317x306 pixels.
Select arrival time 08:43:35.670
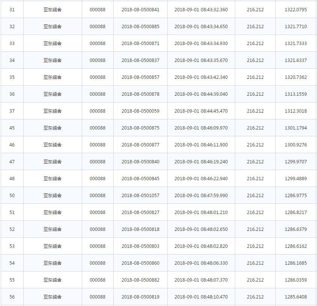click(214, 60)
